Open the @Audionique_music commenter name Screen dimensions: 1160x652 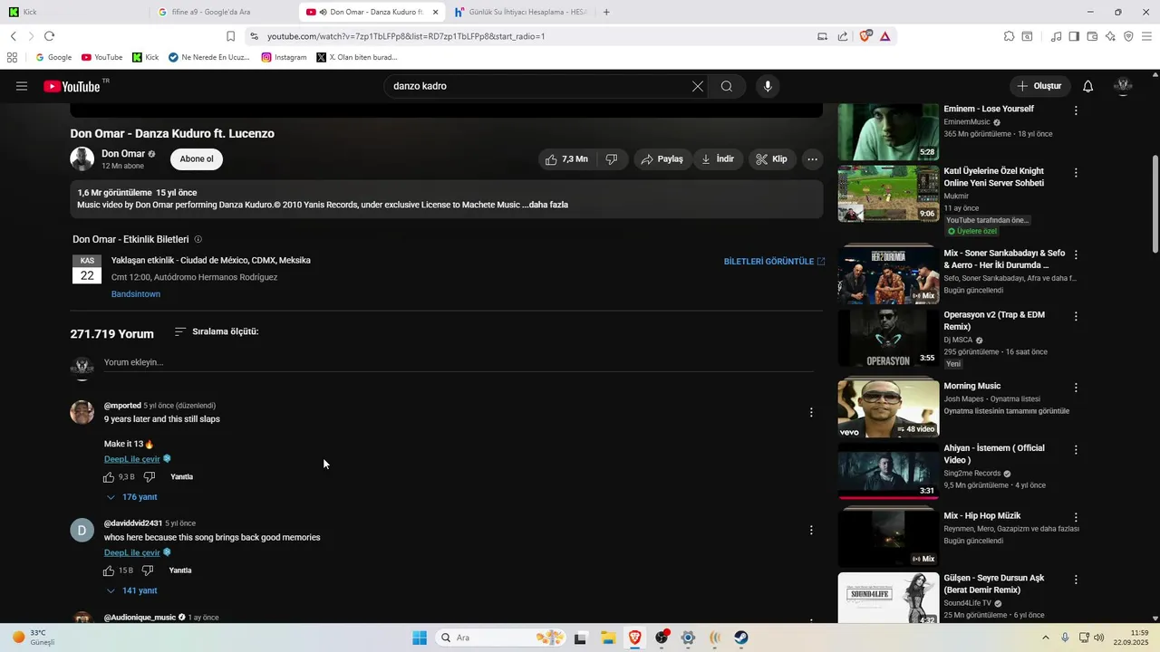[140, 618]
